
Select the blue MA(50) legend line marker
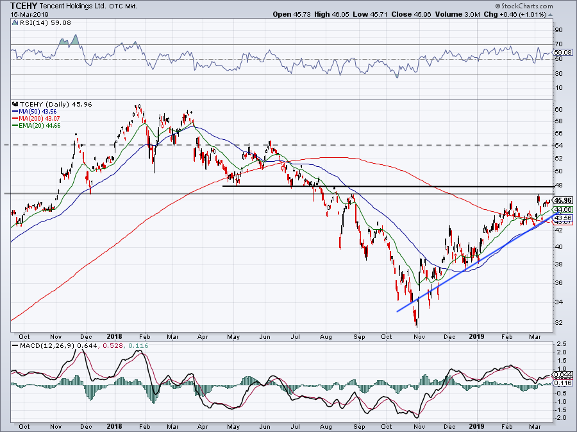point(15,112)
